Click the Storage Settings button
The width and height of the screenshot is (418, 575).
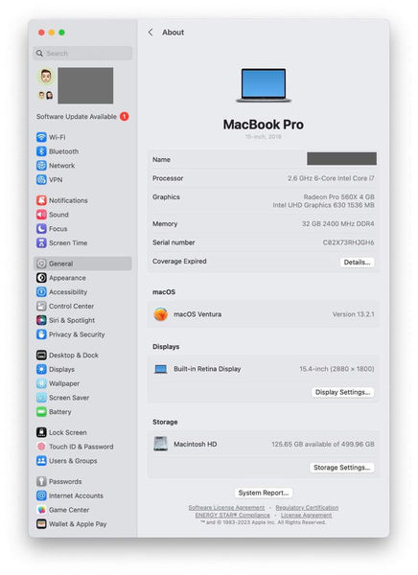point(342,468)
